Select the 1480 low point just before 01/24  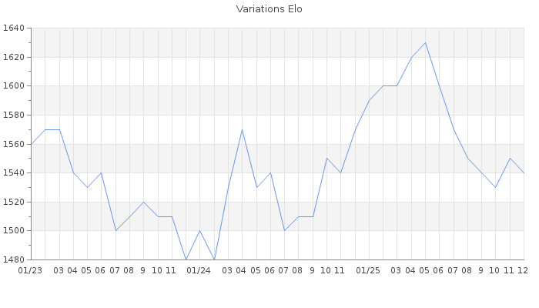point(186,259)
